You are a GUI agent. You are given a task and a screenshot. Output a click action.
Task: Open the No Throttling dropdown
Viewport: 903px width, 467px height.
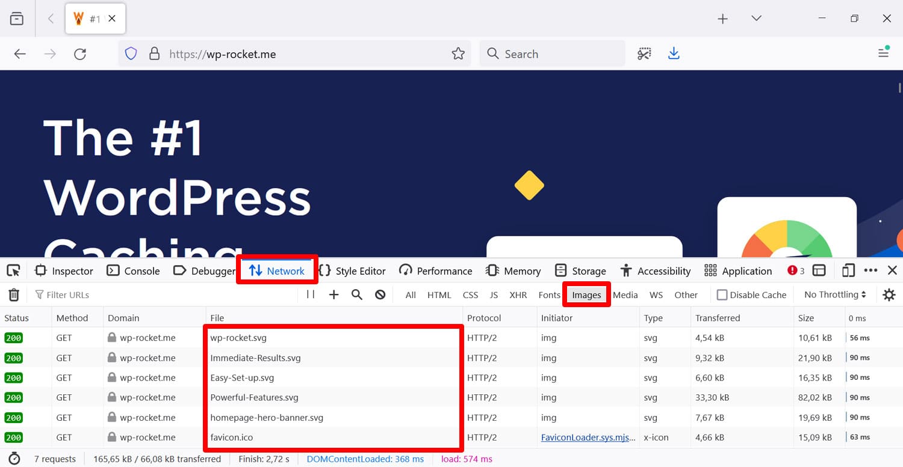[x=835, y=295]
